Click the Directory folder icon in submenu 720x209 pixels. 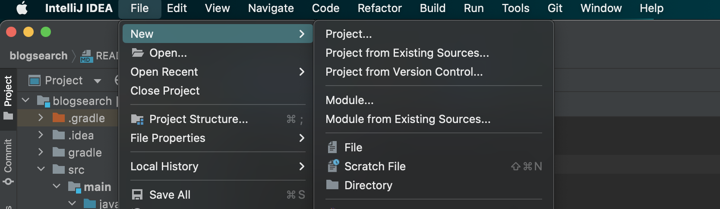coord(332,185)
